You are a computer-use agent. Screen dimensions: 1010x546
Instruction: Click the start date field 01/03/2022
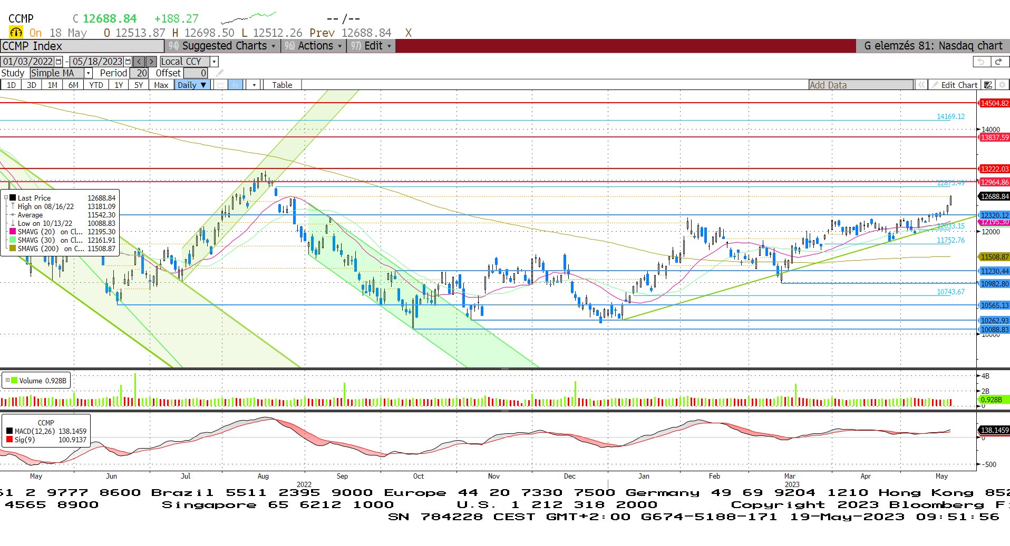(x=28, y=62)
